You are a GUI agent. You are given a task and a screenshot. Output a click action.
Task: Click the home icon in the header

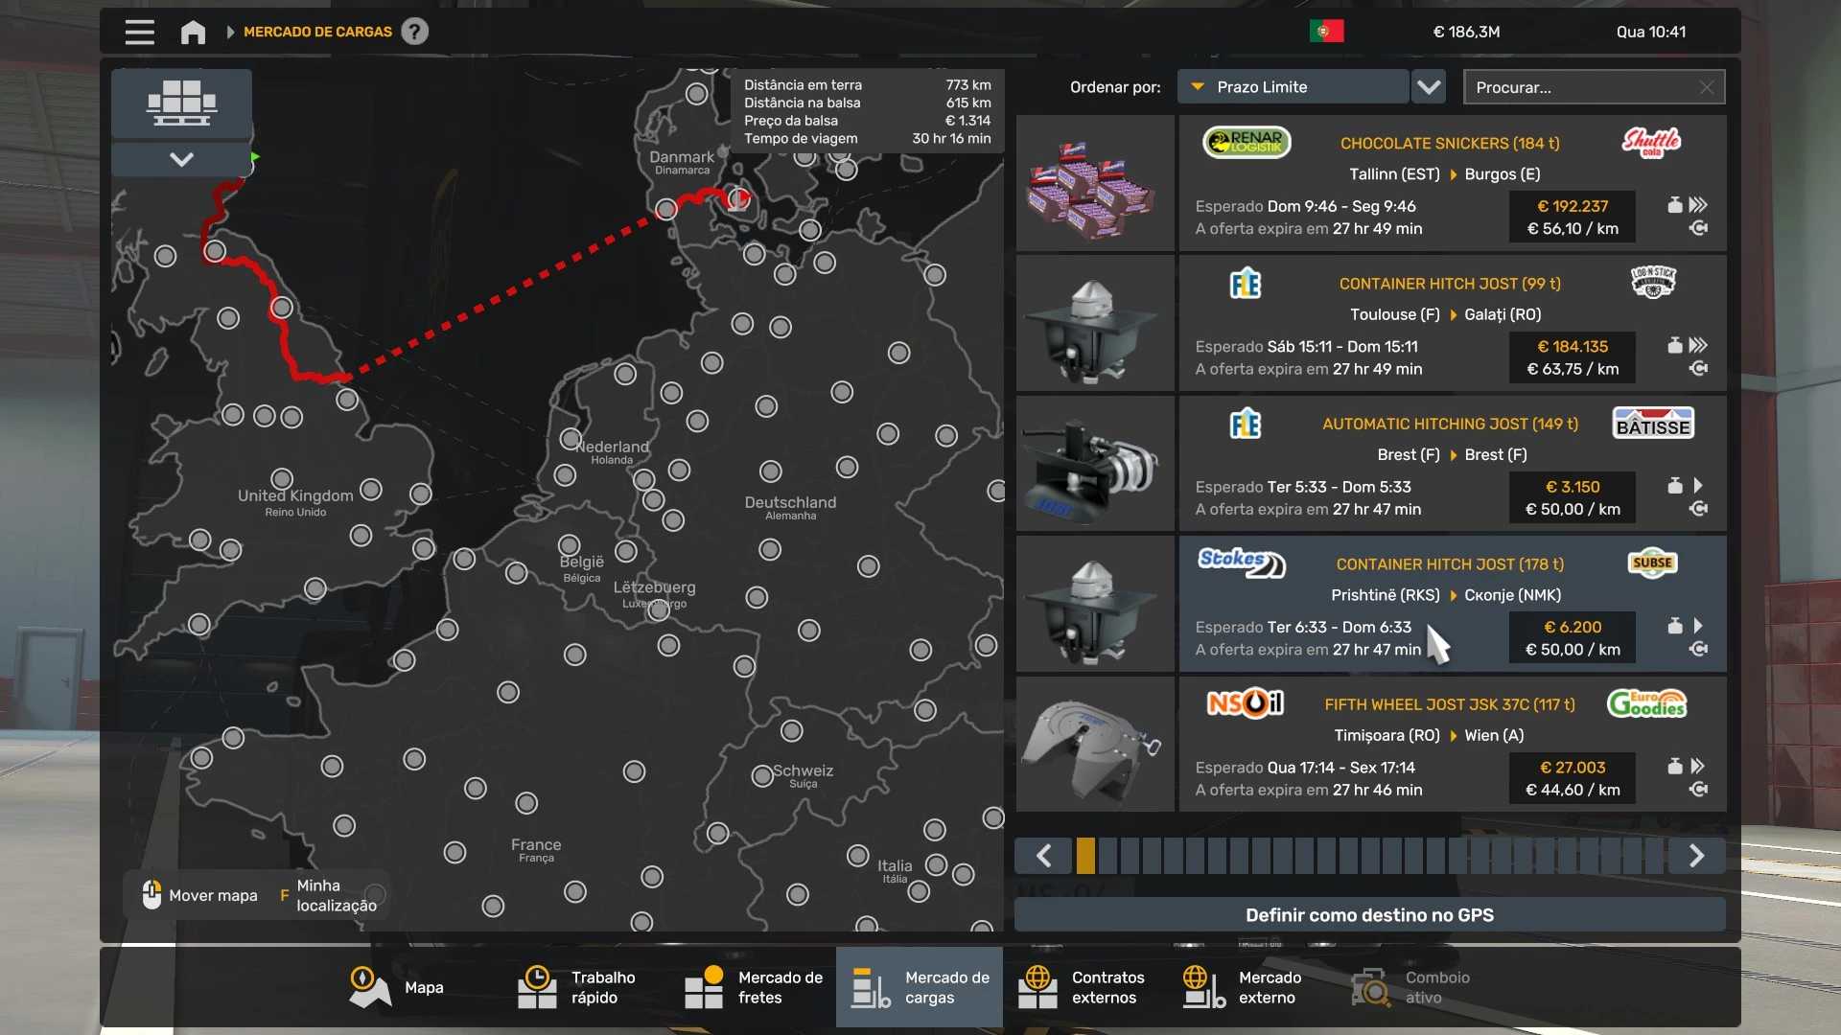pos(193,32)
